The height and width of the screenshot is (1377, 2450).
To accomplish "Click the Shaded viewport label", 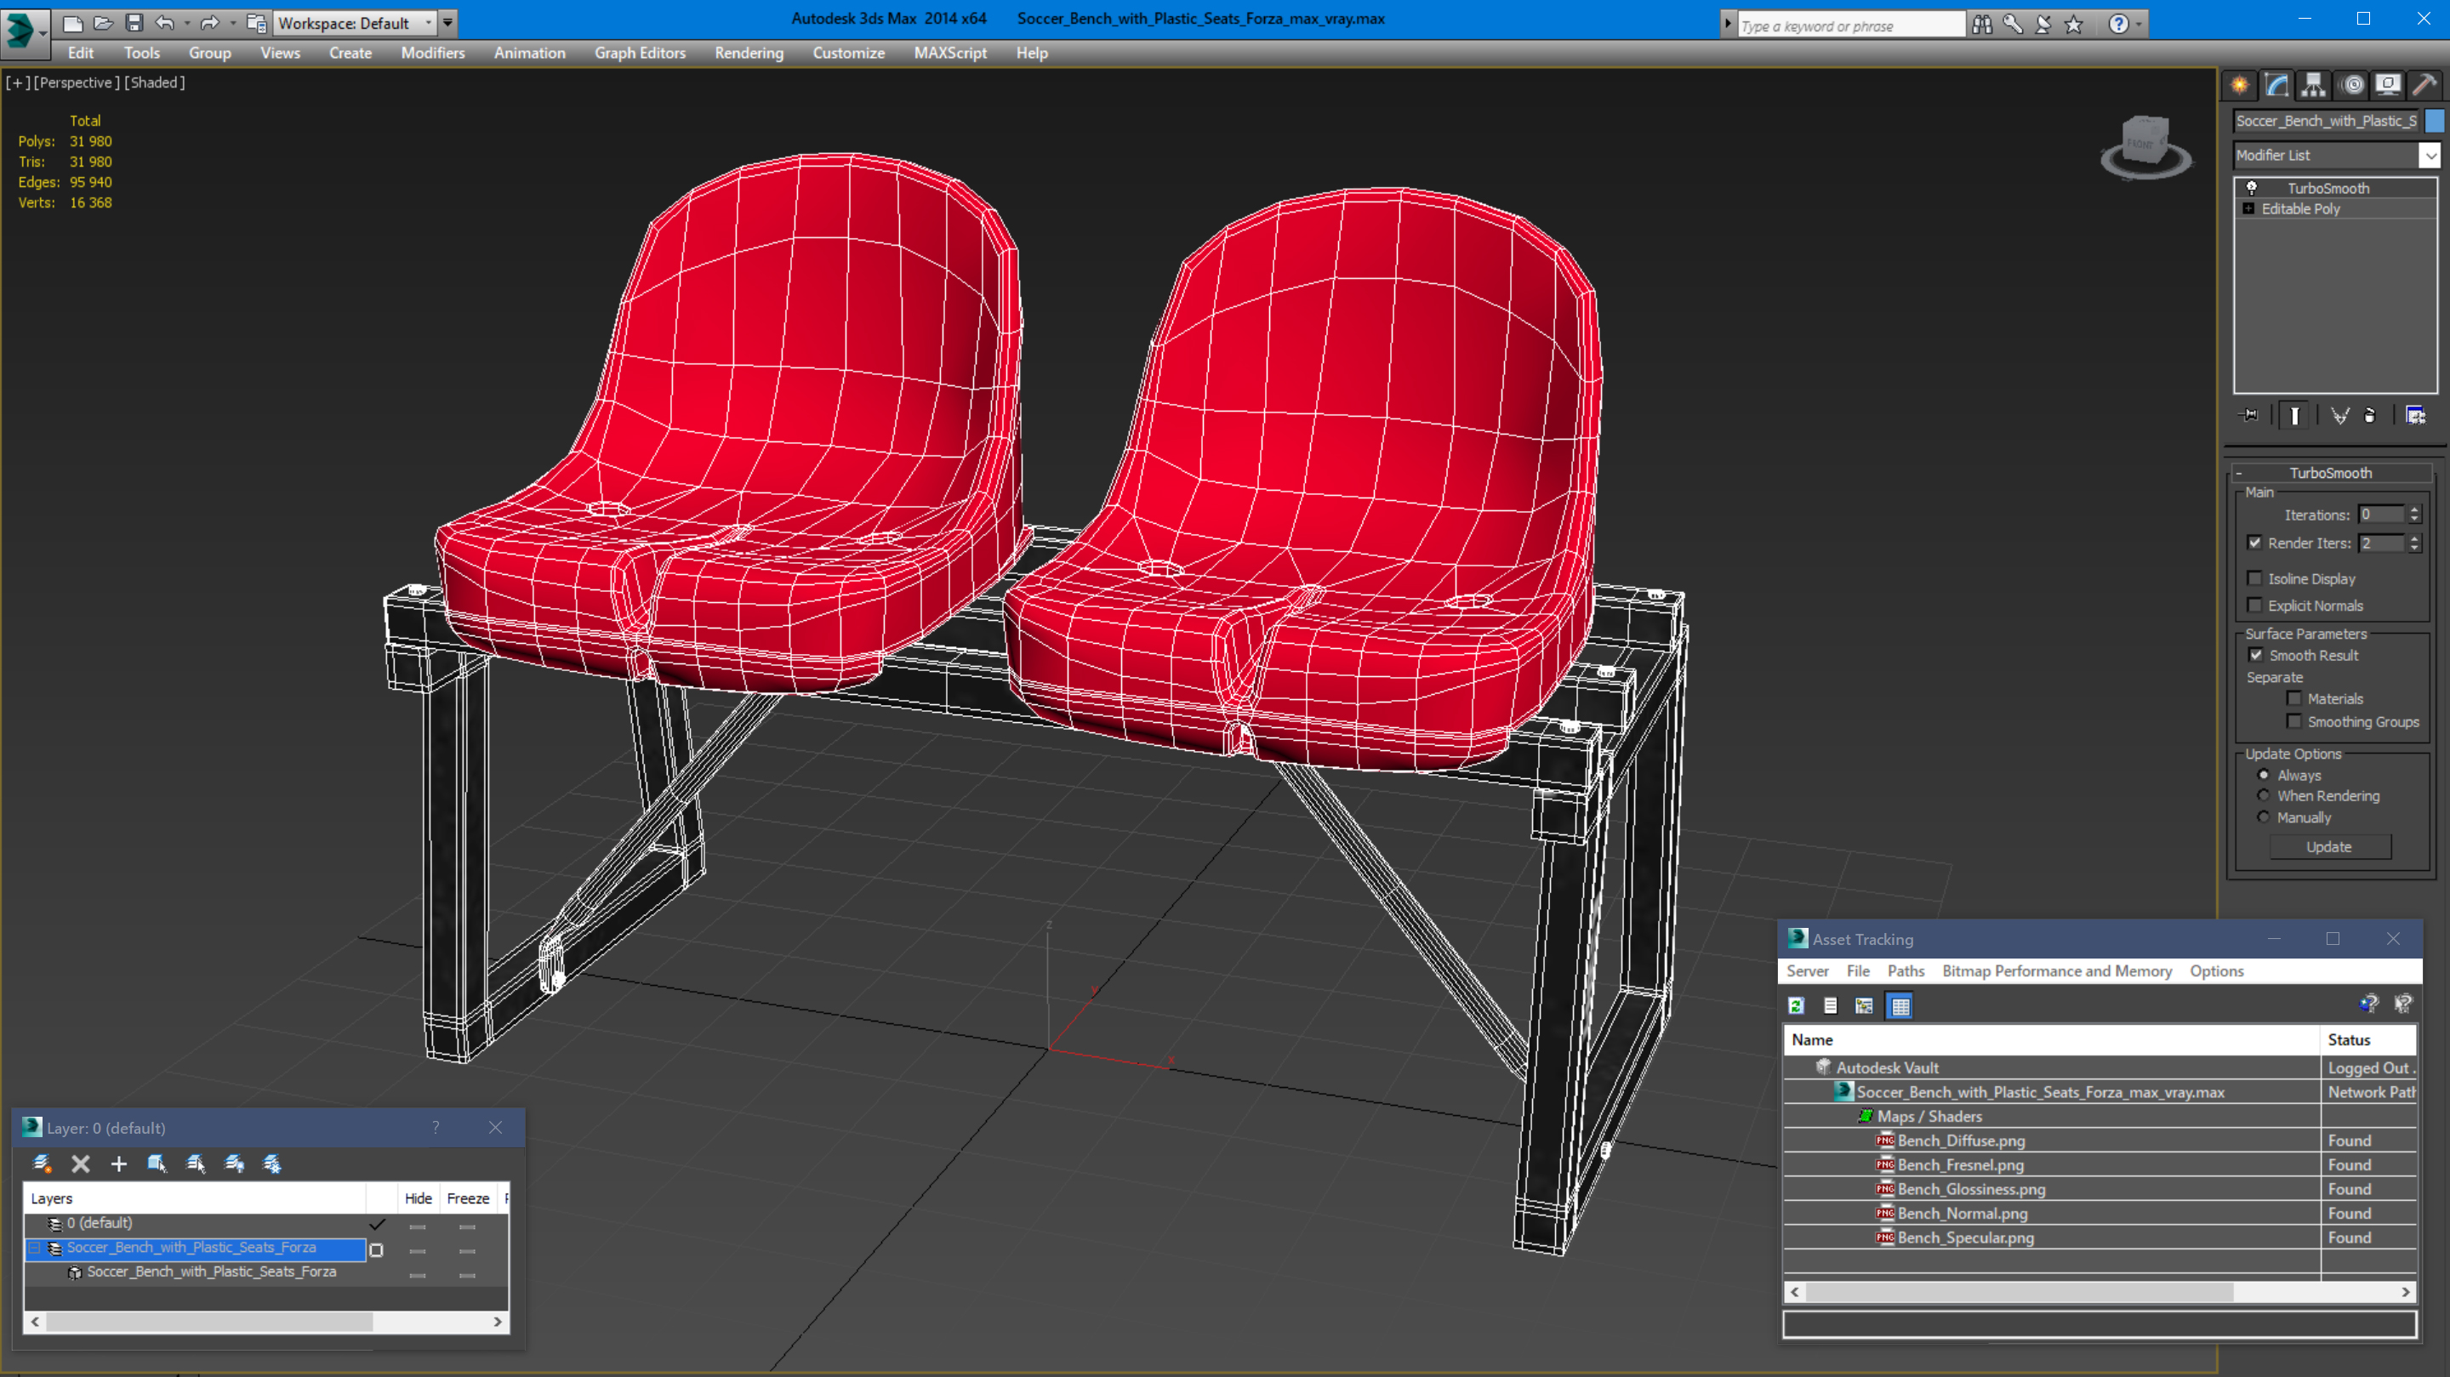I will 155,83.
